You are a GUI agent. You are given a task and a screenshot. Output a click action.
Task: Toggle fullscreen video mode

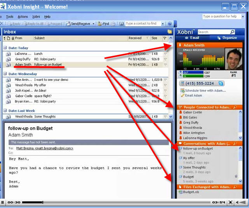[230, 202]
